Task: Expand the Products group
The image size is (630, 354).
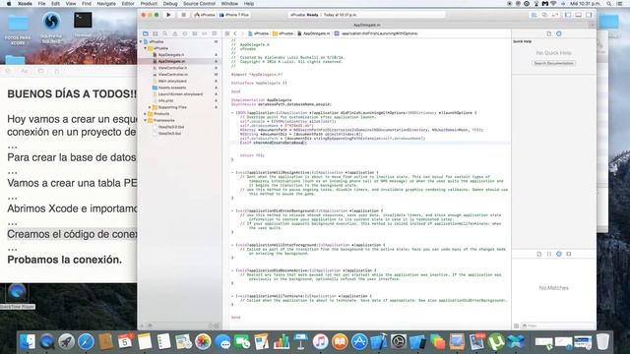Action: click(x=146, y=114)
